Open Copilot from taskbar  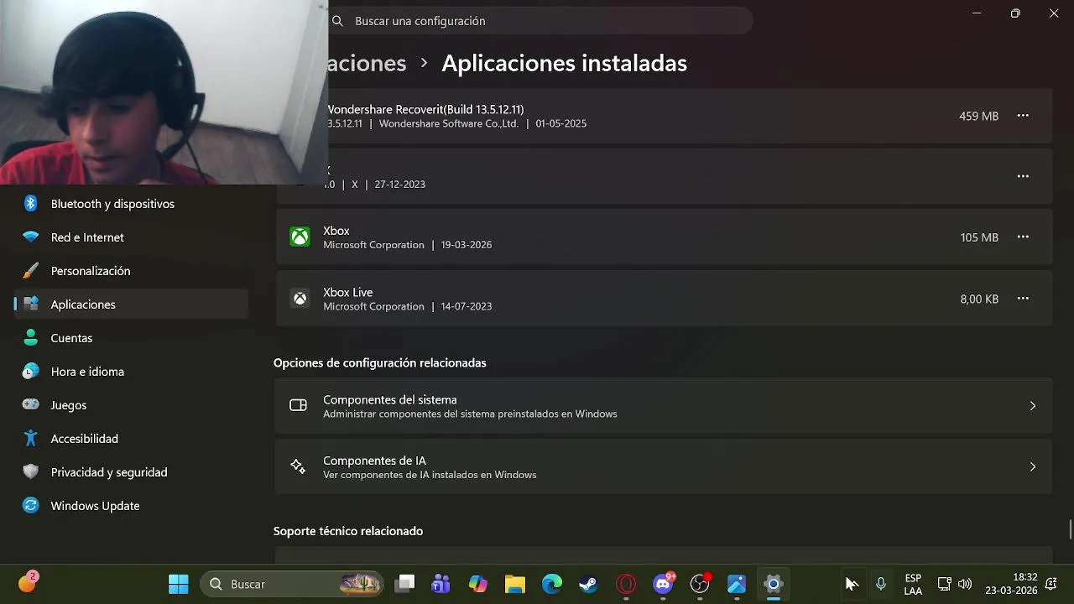coord(478,584)
